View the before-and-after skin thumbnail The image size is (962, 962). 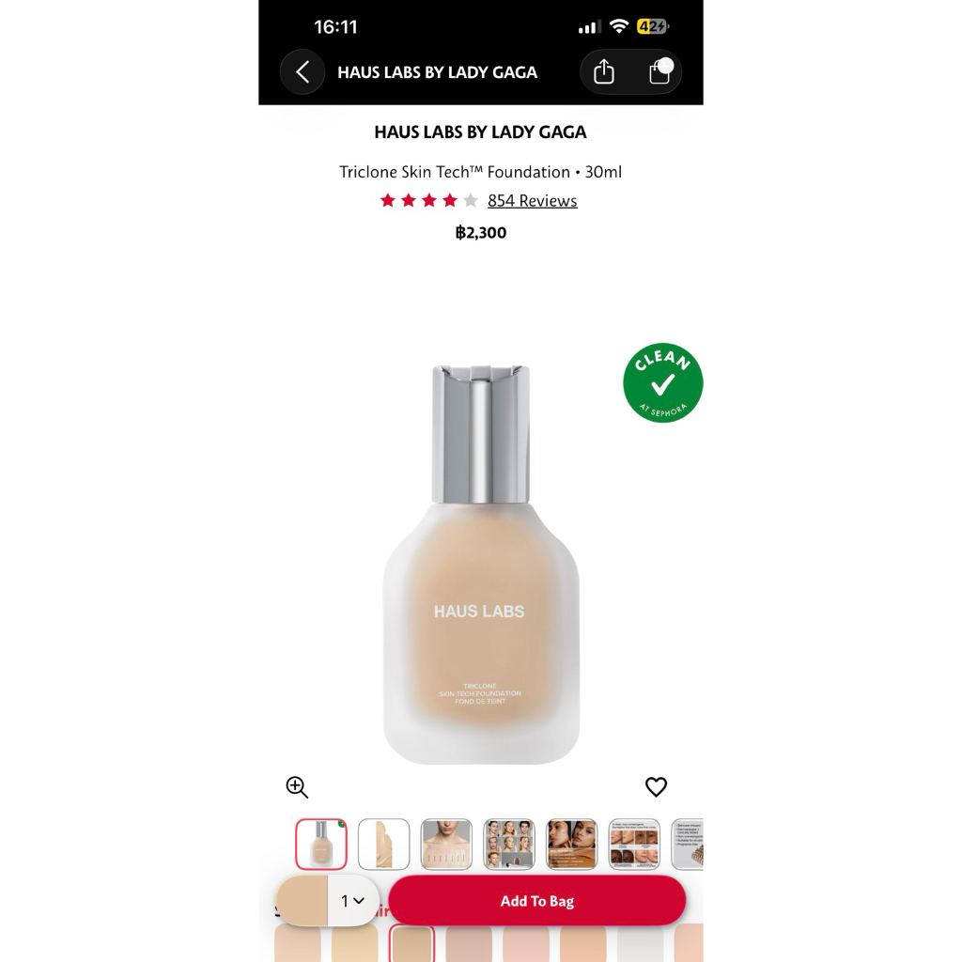(x=634, y=845)
